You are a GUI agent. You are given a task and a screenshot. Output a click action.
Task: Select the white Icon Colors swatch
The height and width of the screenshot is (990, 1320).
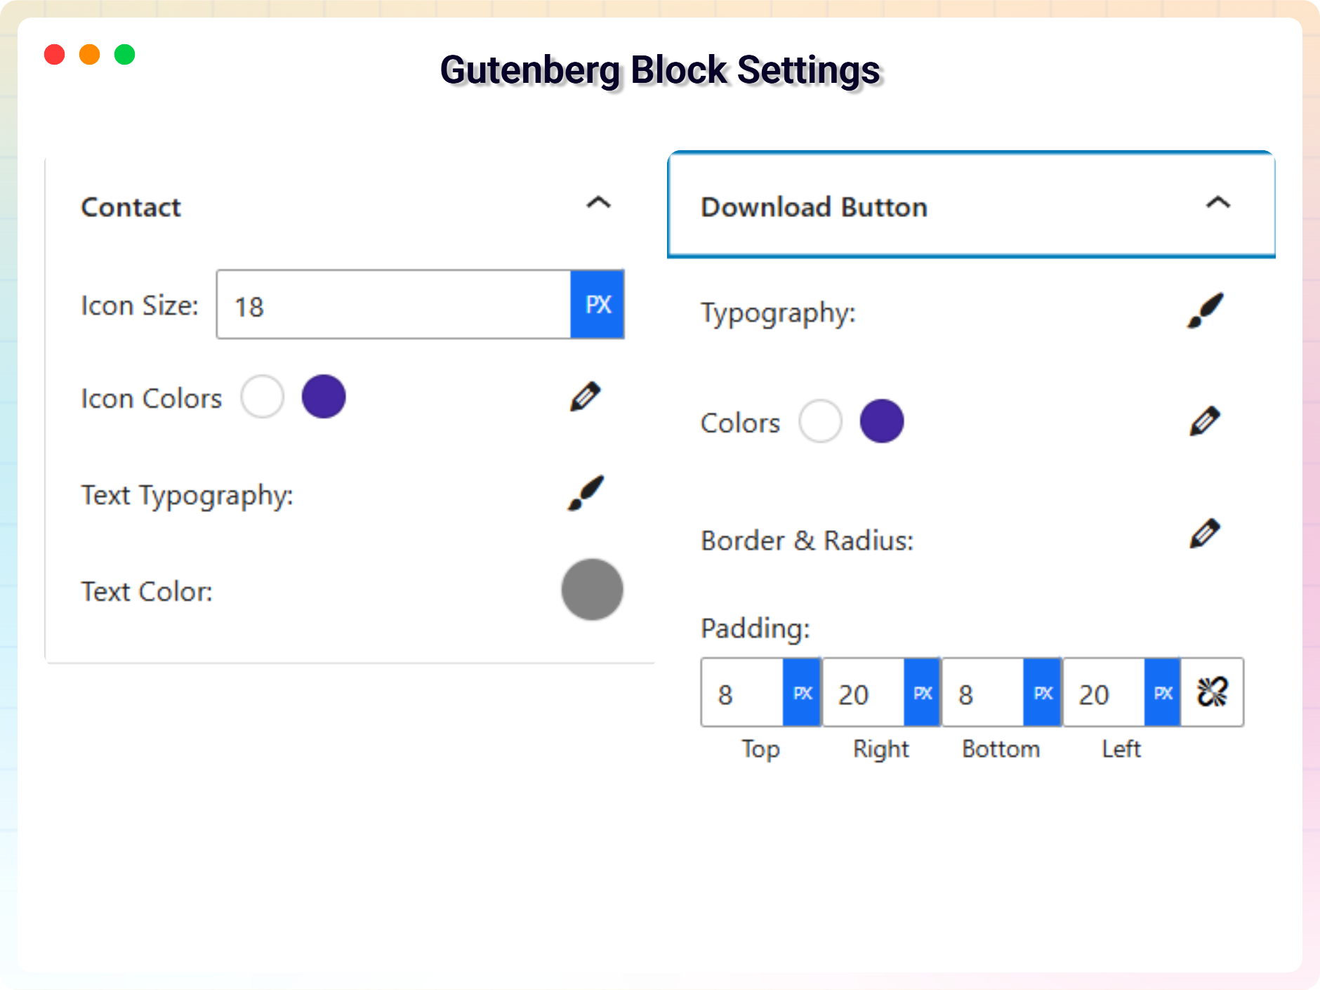point(263,397)
